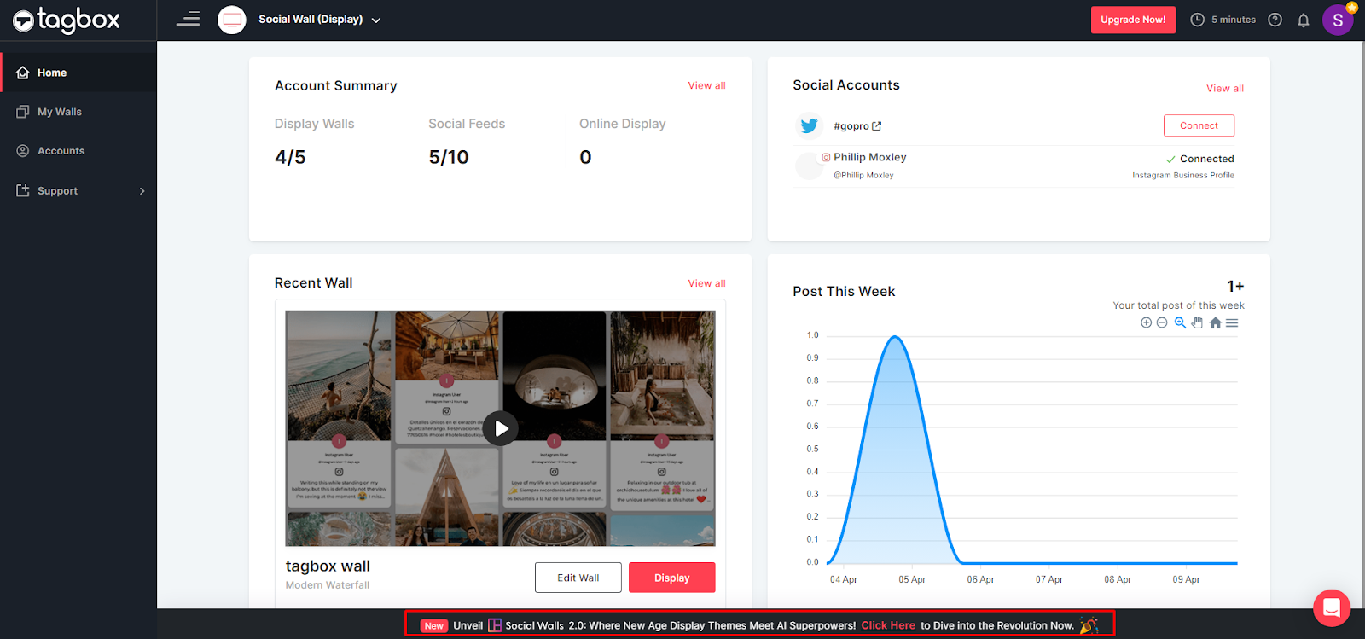
Task: Select the chart selection zoom tool
Action: tap(1180, 322)
